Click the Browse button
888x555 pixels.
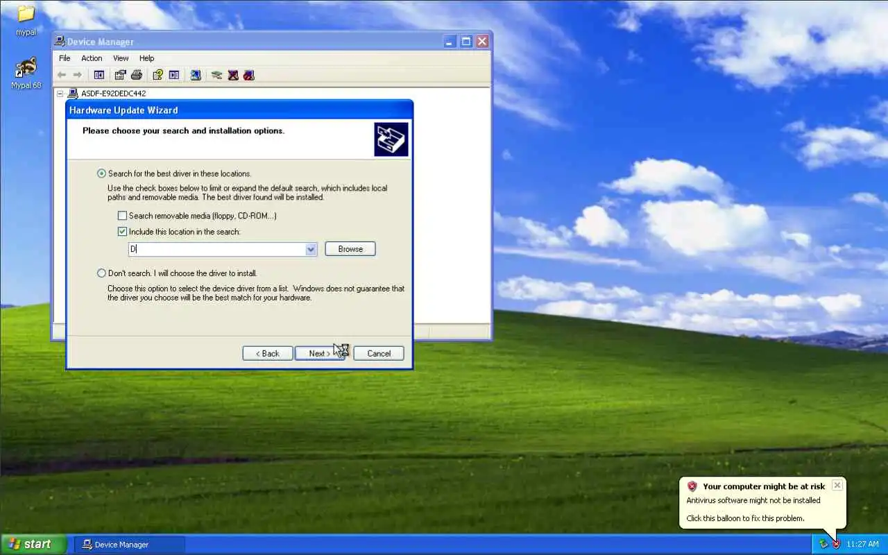pyautogui.click(x=350, y=249)
